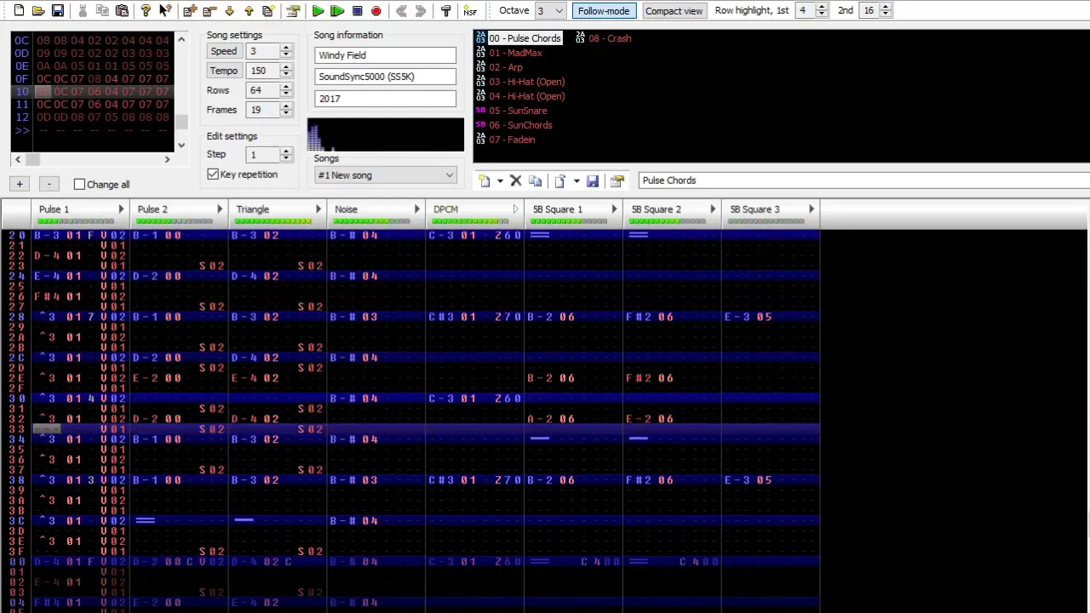The image size is (1090, 613).
Task: Uncheck Key repetition
Action: pyautogui.click(x=213, y=174)
